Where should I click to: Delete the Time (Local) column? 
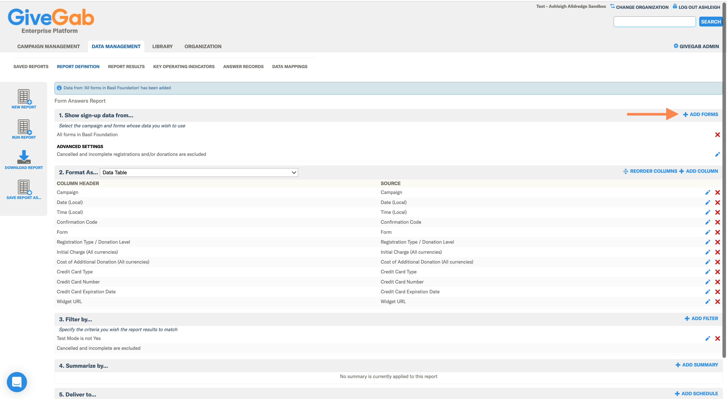click(x=717, y=212)
